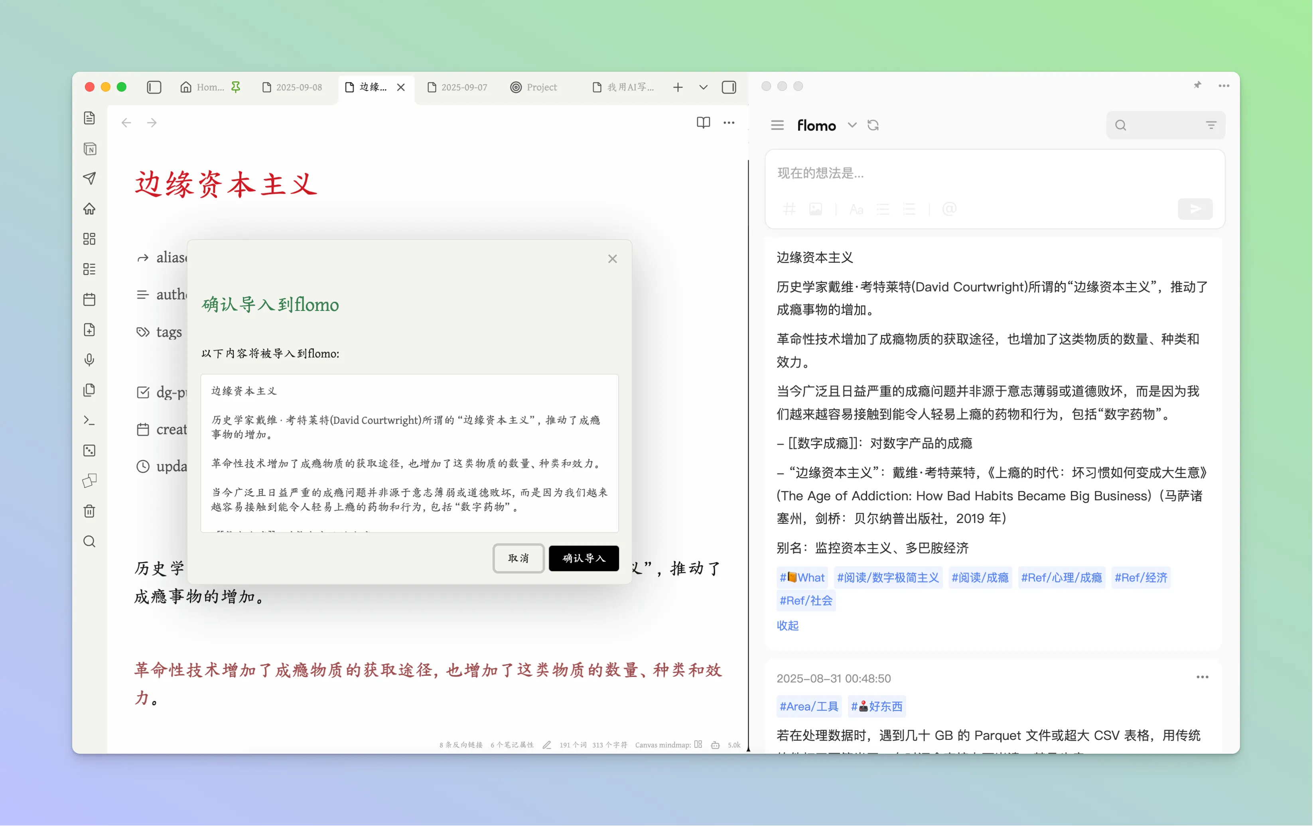This screenshot has width=1313, height=826.
Task: Click the 确认导入 button
Action: 584,558
